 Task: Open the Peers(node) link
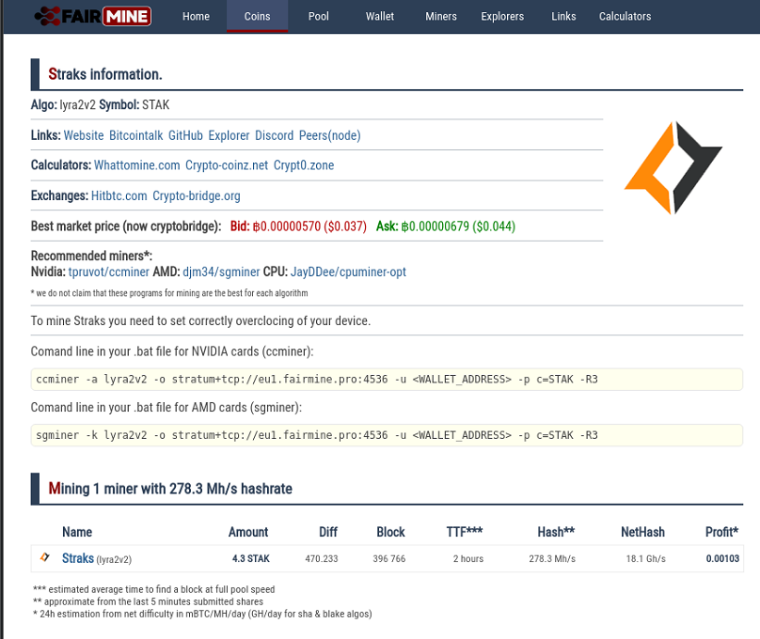tap(329, 135)
